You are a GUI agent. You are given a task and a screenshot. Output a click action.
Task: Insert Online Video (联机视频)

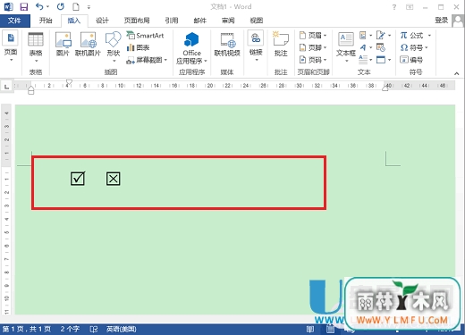[x=227, y=44]
